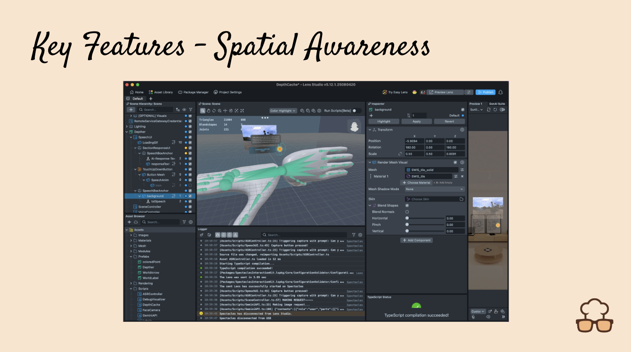Viewport: 631px width, 352px height.
Task: Click the refresh icon in Preview panel
Action: pyautogui.click(x=495, y=110)
